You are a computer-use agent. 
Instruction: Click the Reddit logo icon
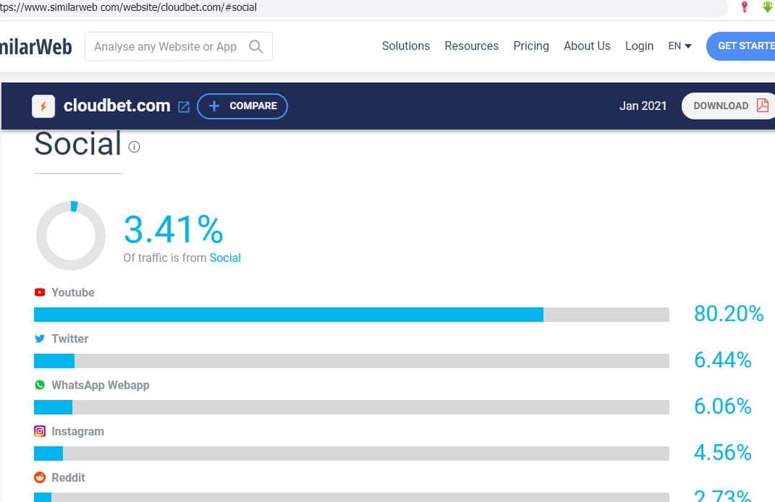40,478
